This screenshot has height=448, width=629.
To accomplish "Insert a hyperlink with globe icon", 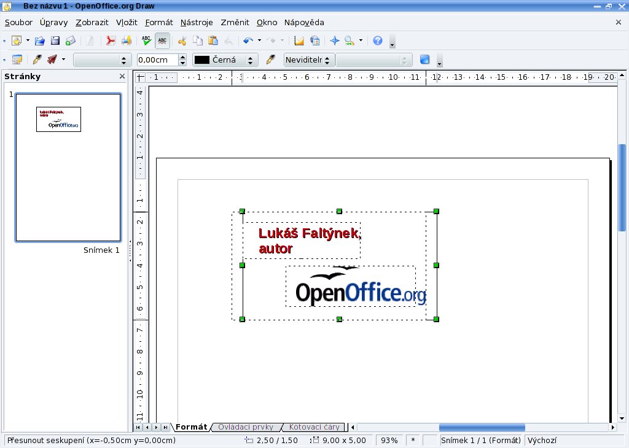I will pyautogui.click(x=315, y=41).
